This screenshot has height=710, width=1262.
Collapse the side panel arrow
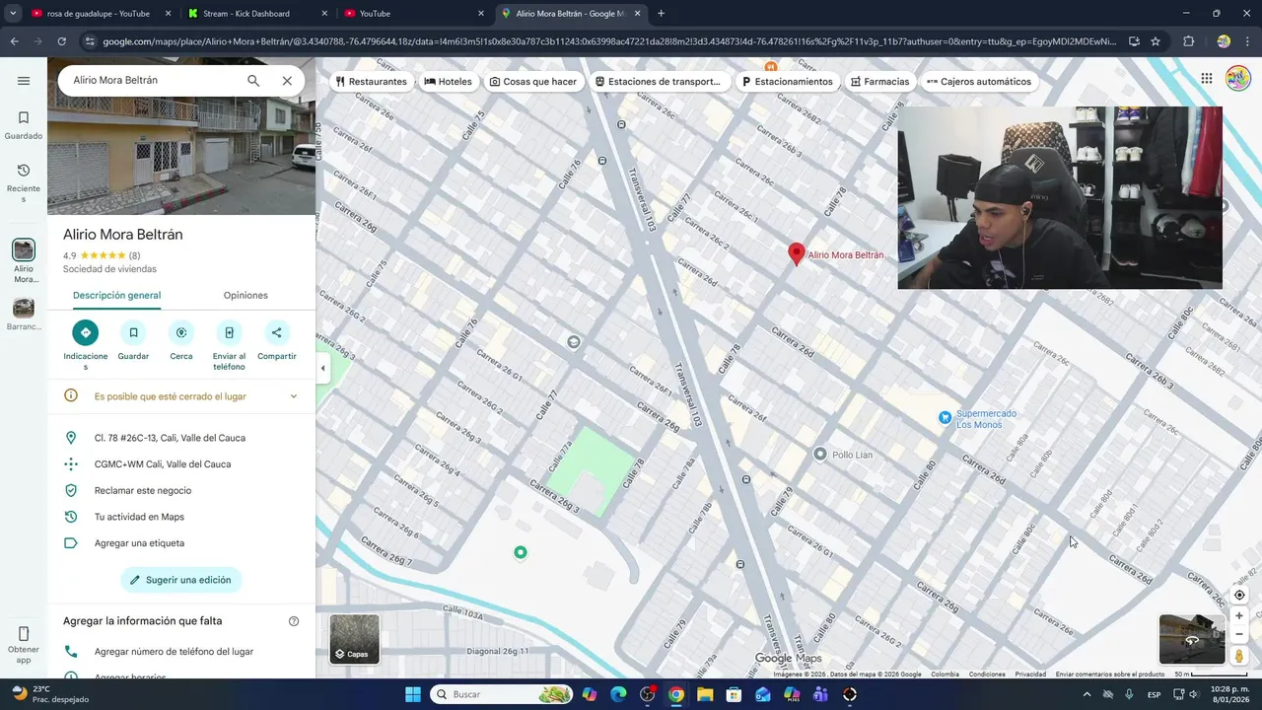pyautogui.click(x=322, y=369)
